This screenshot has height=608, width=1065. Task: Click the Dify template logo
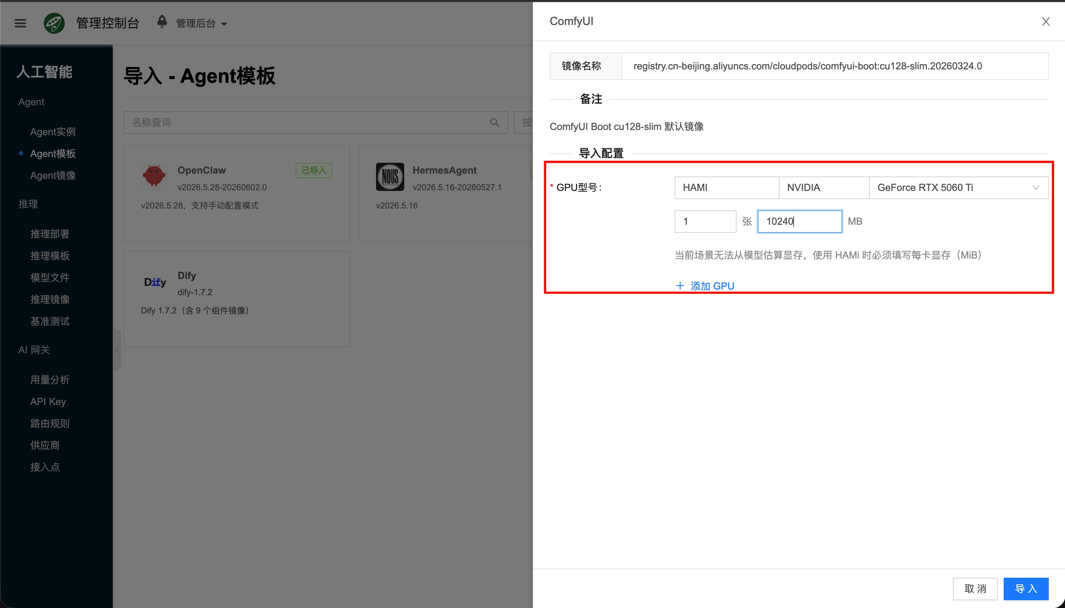tap(155, 282)
